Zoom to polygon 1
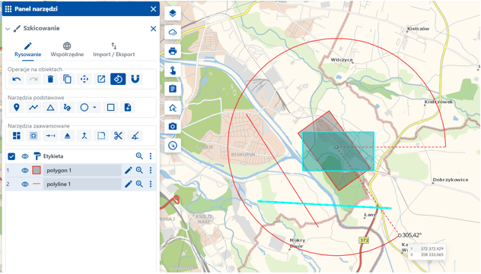Image resolution: width=481 pixels, height=274 pixels. [139, 170]
